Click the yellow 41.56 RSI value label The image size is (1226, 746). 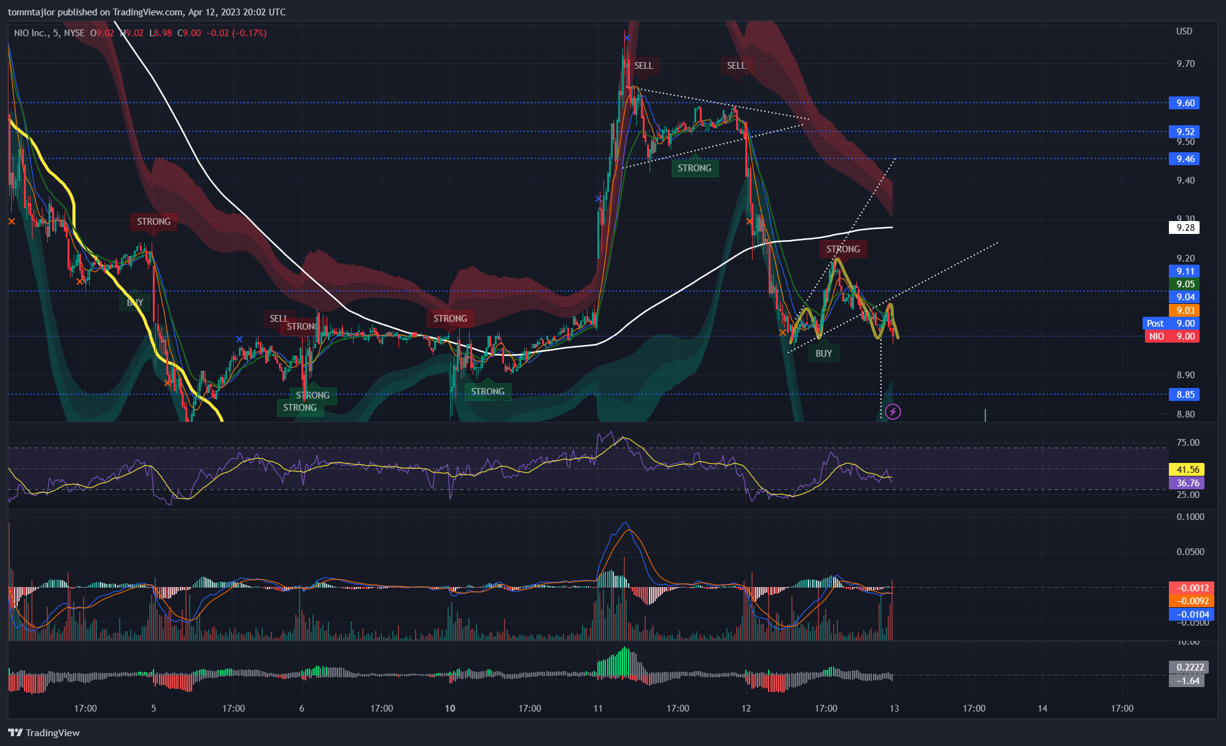1187,469
